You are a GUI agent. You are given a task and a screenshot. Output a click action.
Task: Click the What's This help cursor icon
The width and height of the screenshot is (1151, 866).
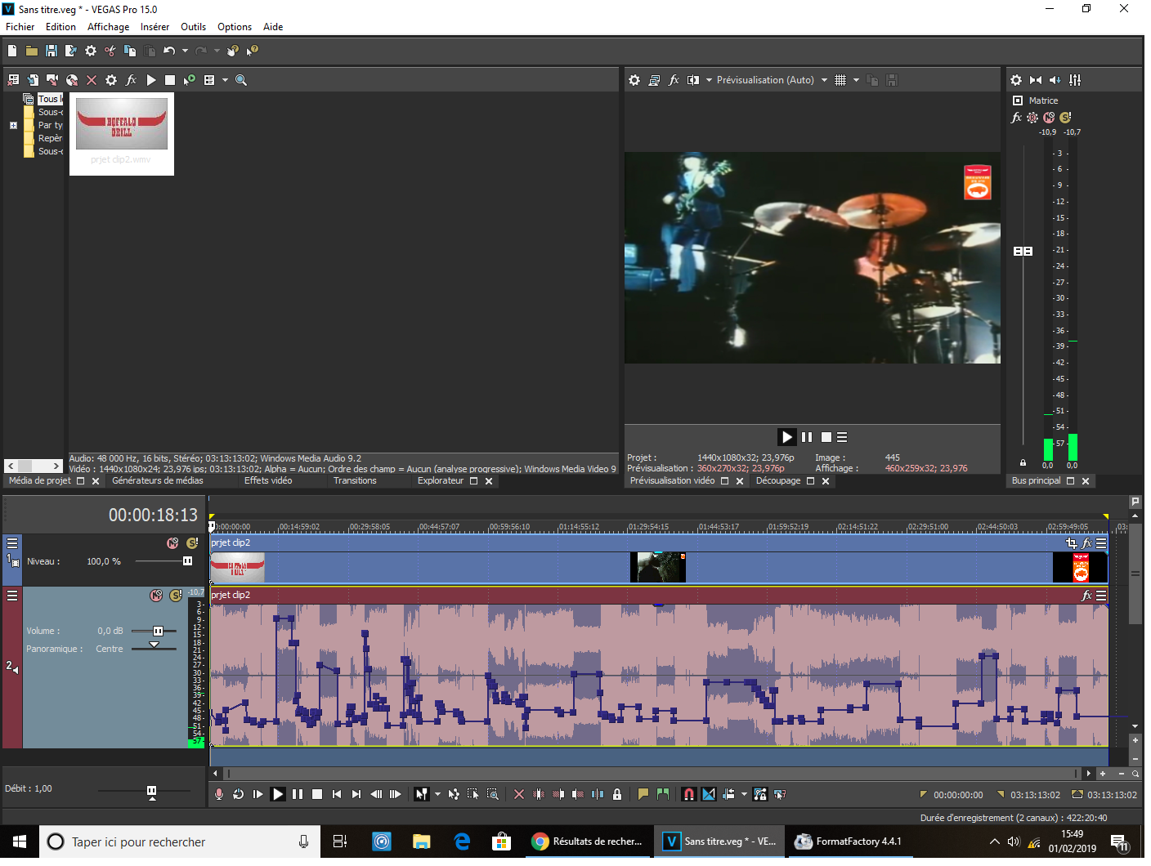click(x=253, y=51)
